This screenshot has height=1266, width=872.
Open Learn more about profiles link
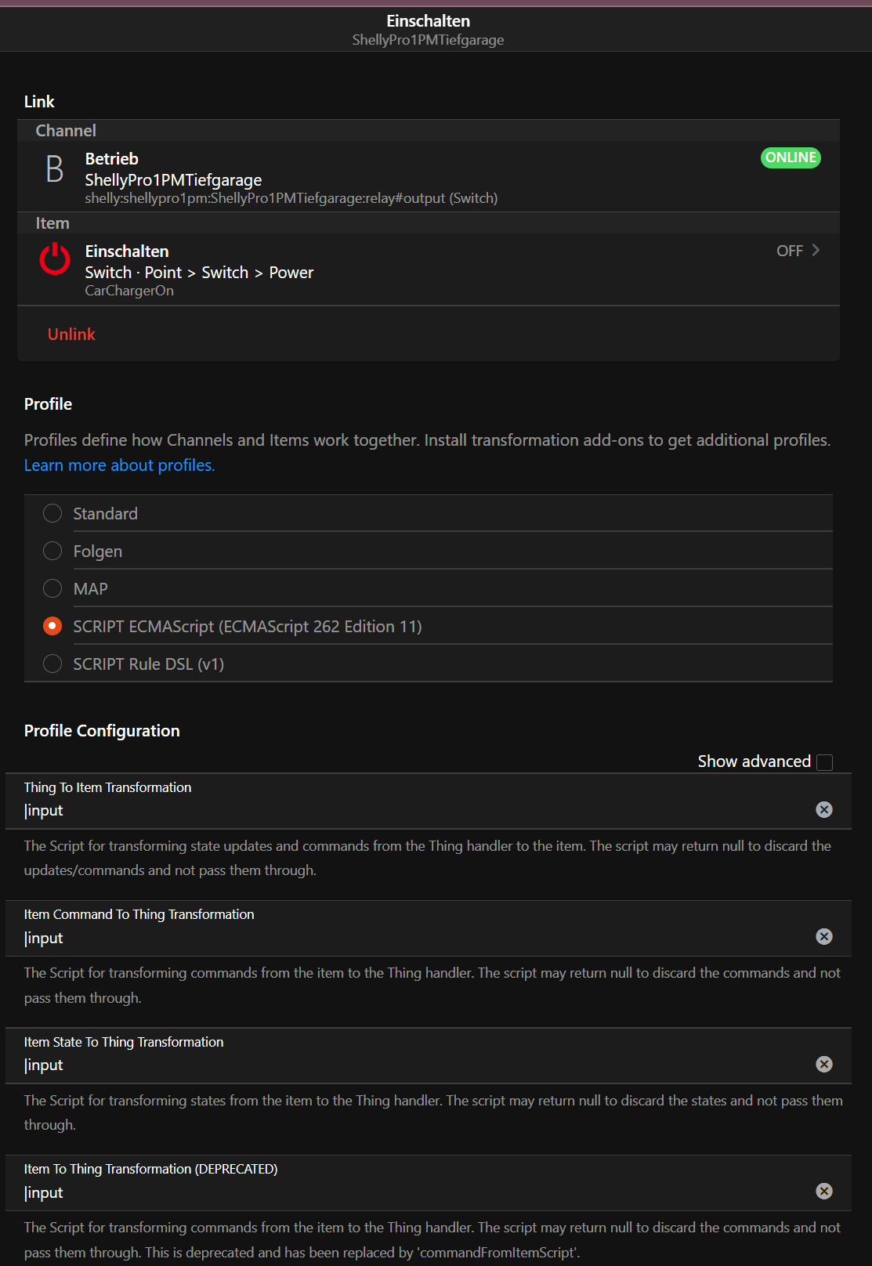(119, 465)
